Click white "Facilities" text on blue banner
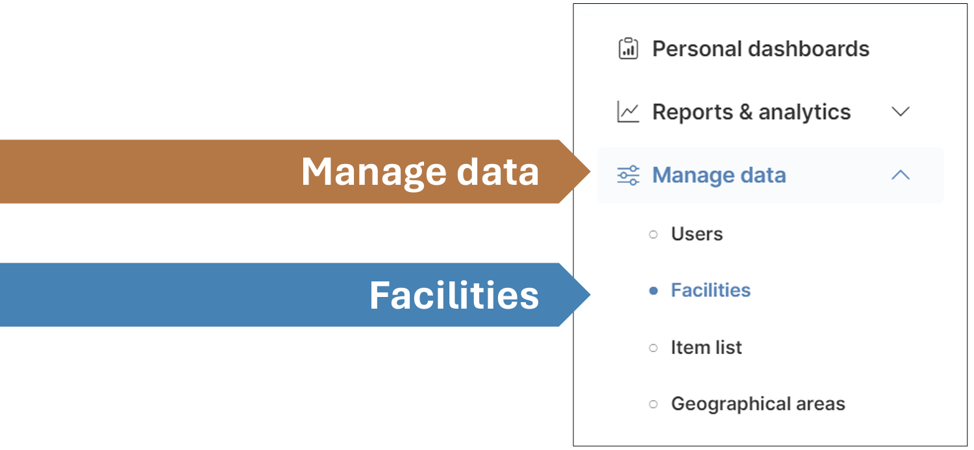Image resolution: width=974 pixels, height=450 pixels. click(454, 295)
